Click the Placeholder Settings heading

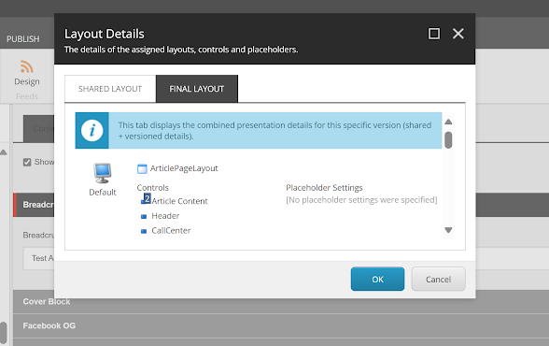point(324,188)
